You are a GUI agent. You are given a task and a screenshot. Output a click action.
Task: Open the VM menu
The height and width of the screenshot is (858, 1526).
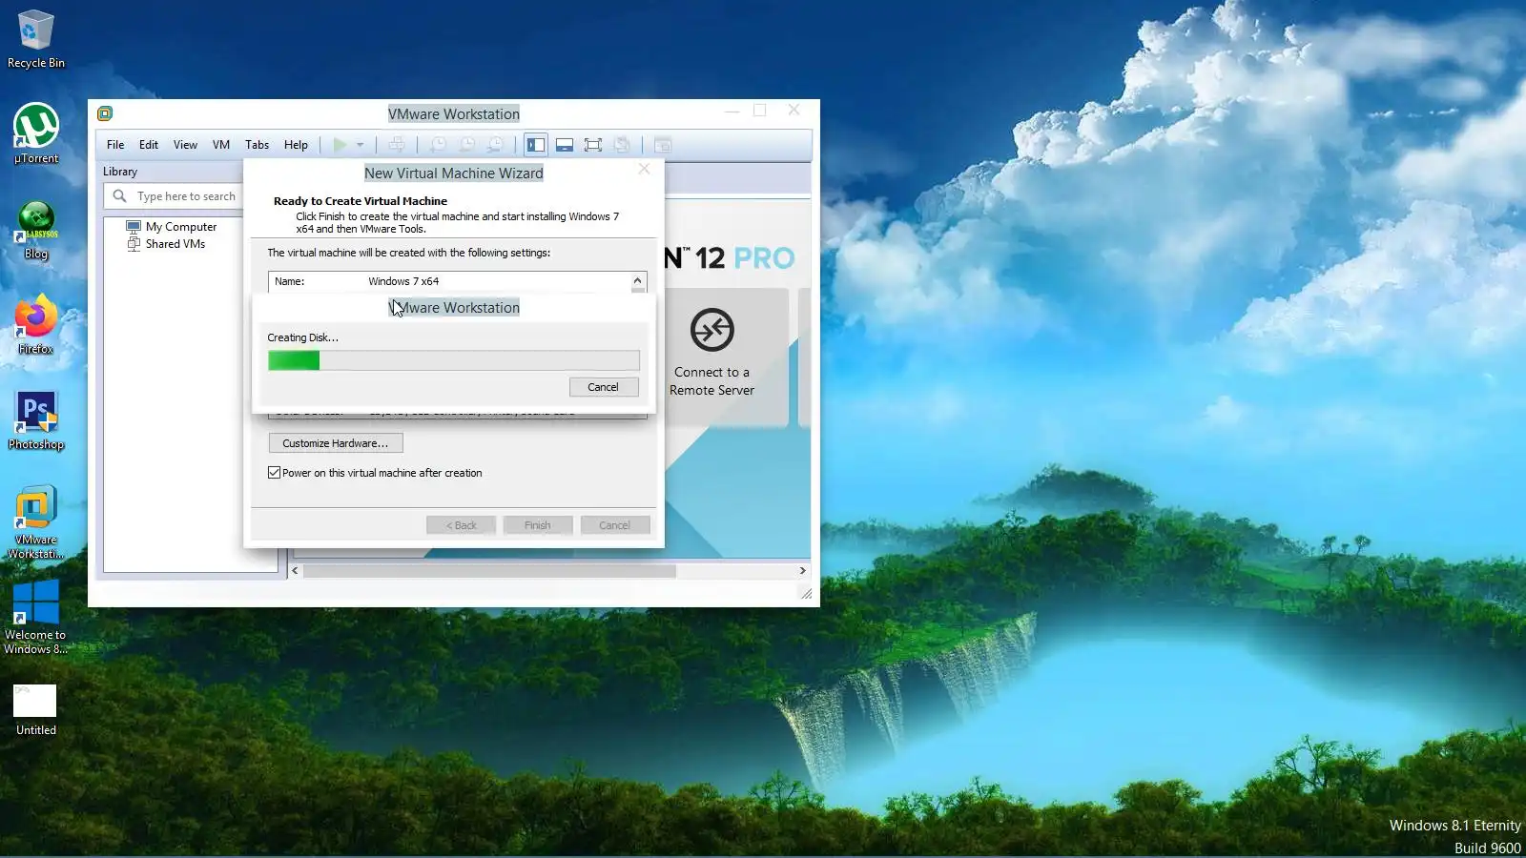(x=221, y=145)
